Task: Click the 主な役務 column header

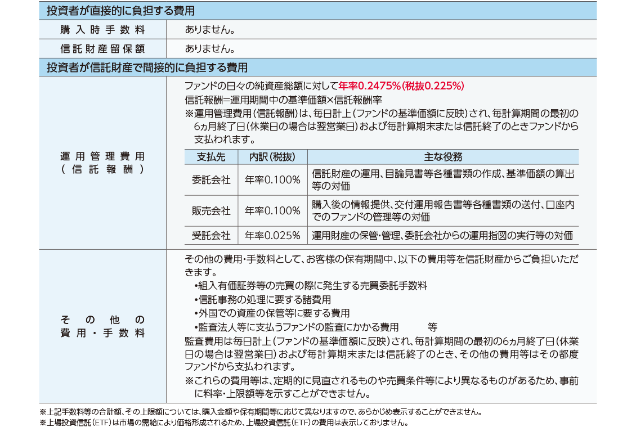Action: click(x=443, y=157)
